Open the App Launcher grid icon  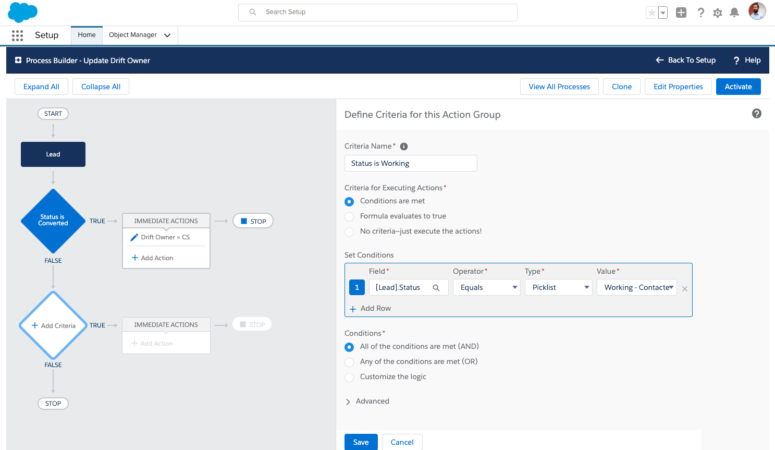[x=17, y=35]
